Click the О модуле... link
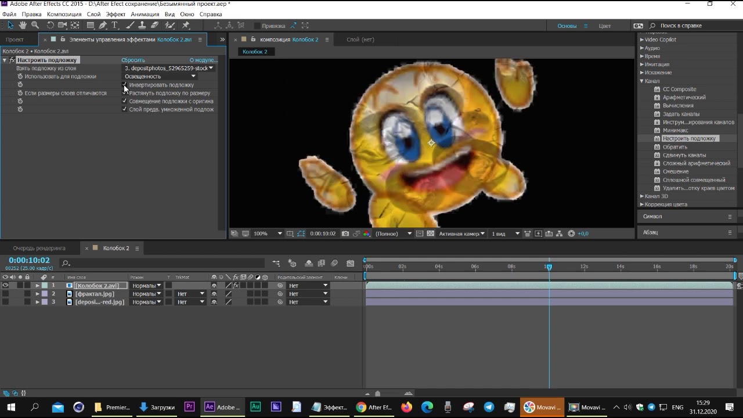Image resolution: width=743 pixels, height=418 pixels. [x=203, y=60]
